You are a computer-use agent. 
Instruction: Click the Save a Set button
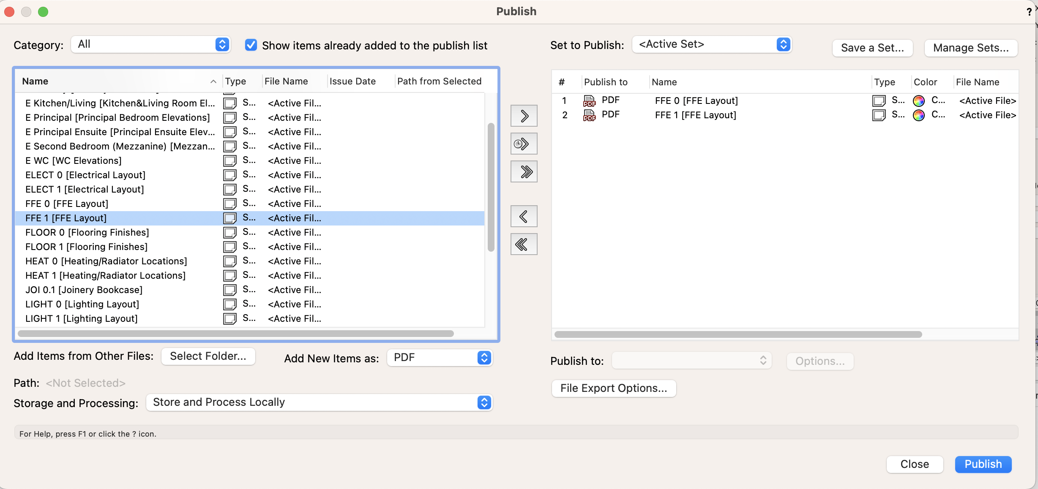[872, 48]
